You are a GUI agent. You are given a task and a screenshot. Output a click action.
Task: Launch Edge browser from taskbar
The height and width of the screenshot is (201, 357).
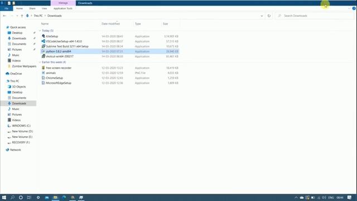pos(64,197)
